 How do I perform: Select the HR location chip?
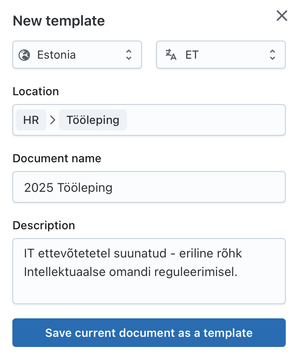[31, 120]
